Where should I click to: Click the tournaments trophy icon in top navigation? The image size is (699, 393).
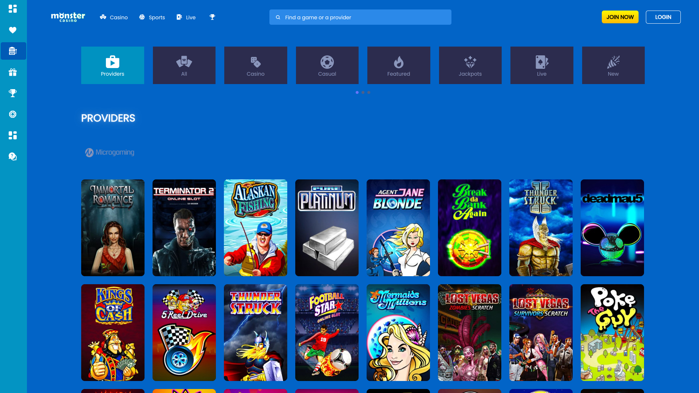[212, 17]
